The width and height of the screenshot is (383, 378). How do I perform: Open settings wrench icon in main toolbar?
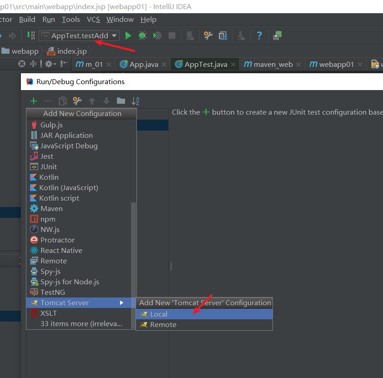tap(208, 35)
